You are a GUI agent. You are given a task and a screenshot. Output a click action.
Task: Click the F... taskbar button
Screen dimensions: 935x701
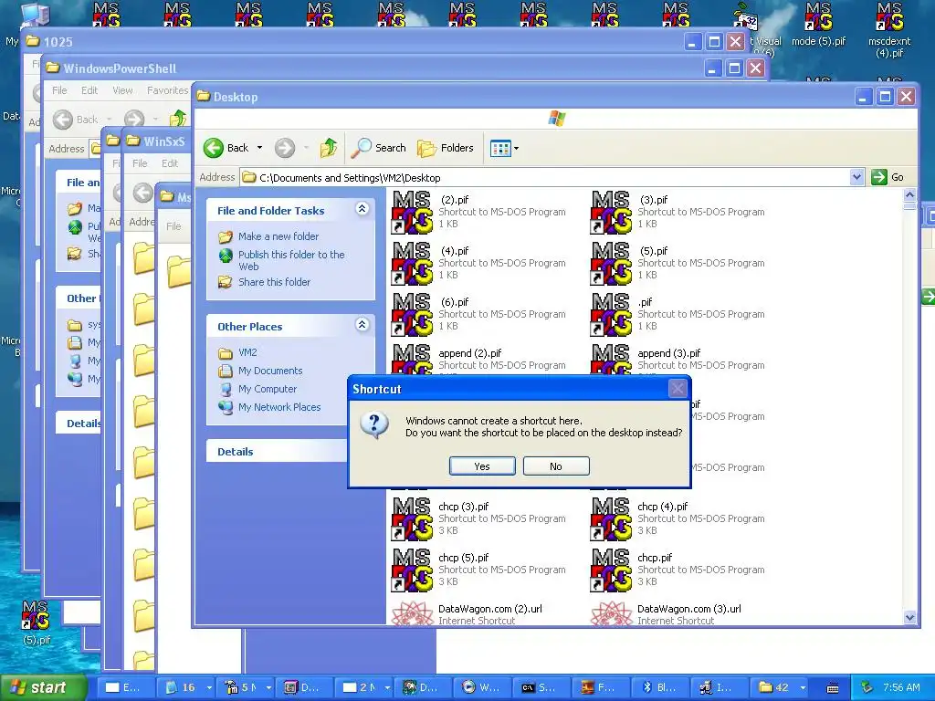(x=600, y=688)
